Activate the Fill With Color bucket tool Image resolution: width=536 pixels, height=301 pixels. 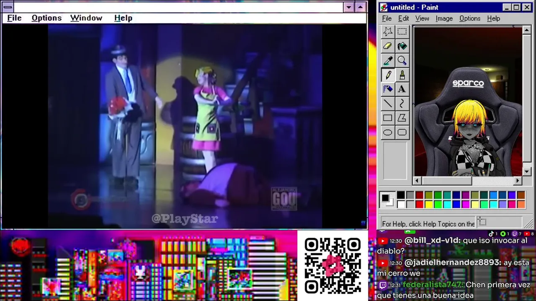[402, 46]
